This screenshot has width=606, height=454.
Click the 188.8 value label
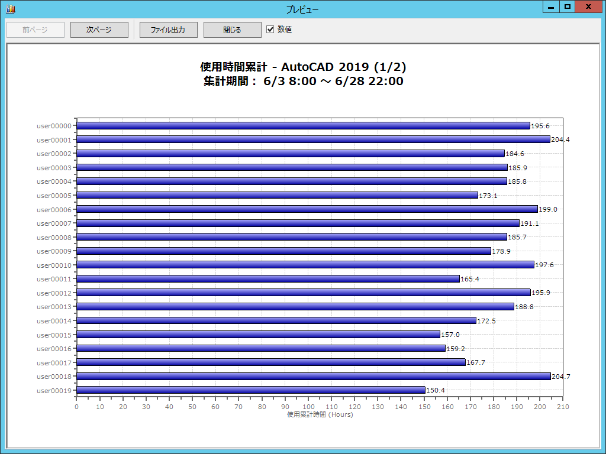524,307
